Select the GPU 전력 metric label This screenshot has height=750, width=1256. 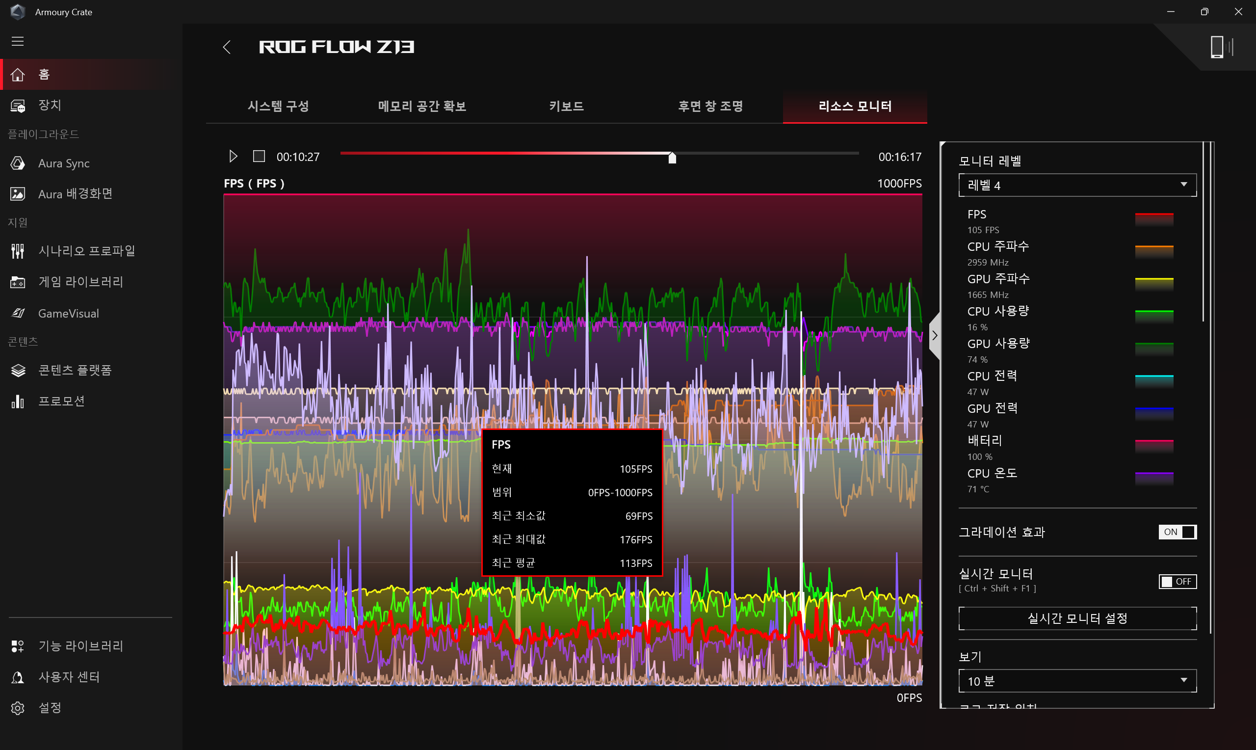tap(993, 408)
